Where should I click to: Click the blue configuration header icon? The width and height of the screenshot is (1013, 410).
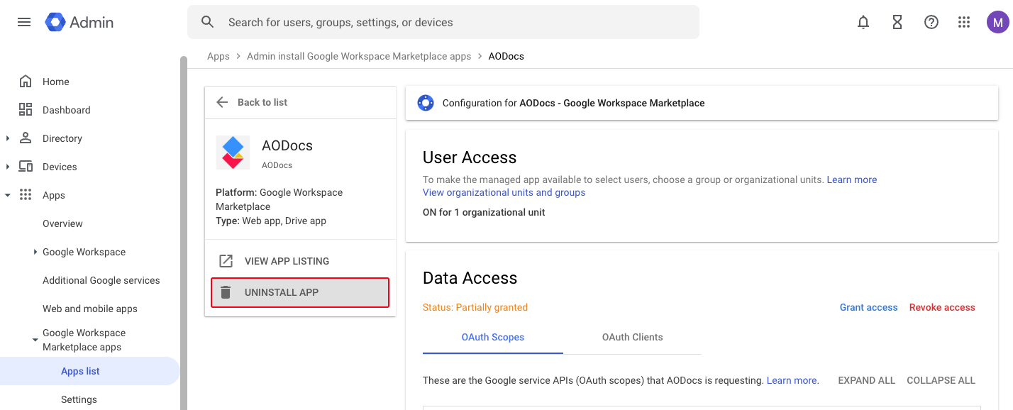(x=426, y=103)
